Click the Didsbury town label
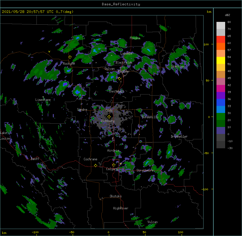Screen dimensions: 242x236 pos(108,121)
